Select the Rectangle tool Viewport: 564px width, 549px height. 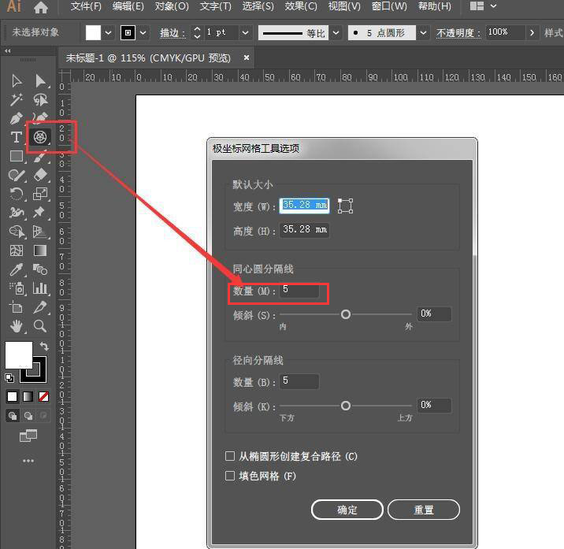tap(17, 156)
